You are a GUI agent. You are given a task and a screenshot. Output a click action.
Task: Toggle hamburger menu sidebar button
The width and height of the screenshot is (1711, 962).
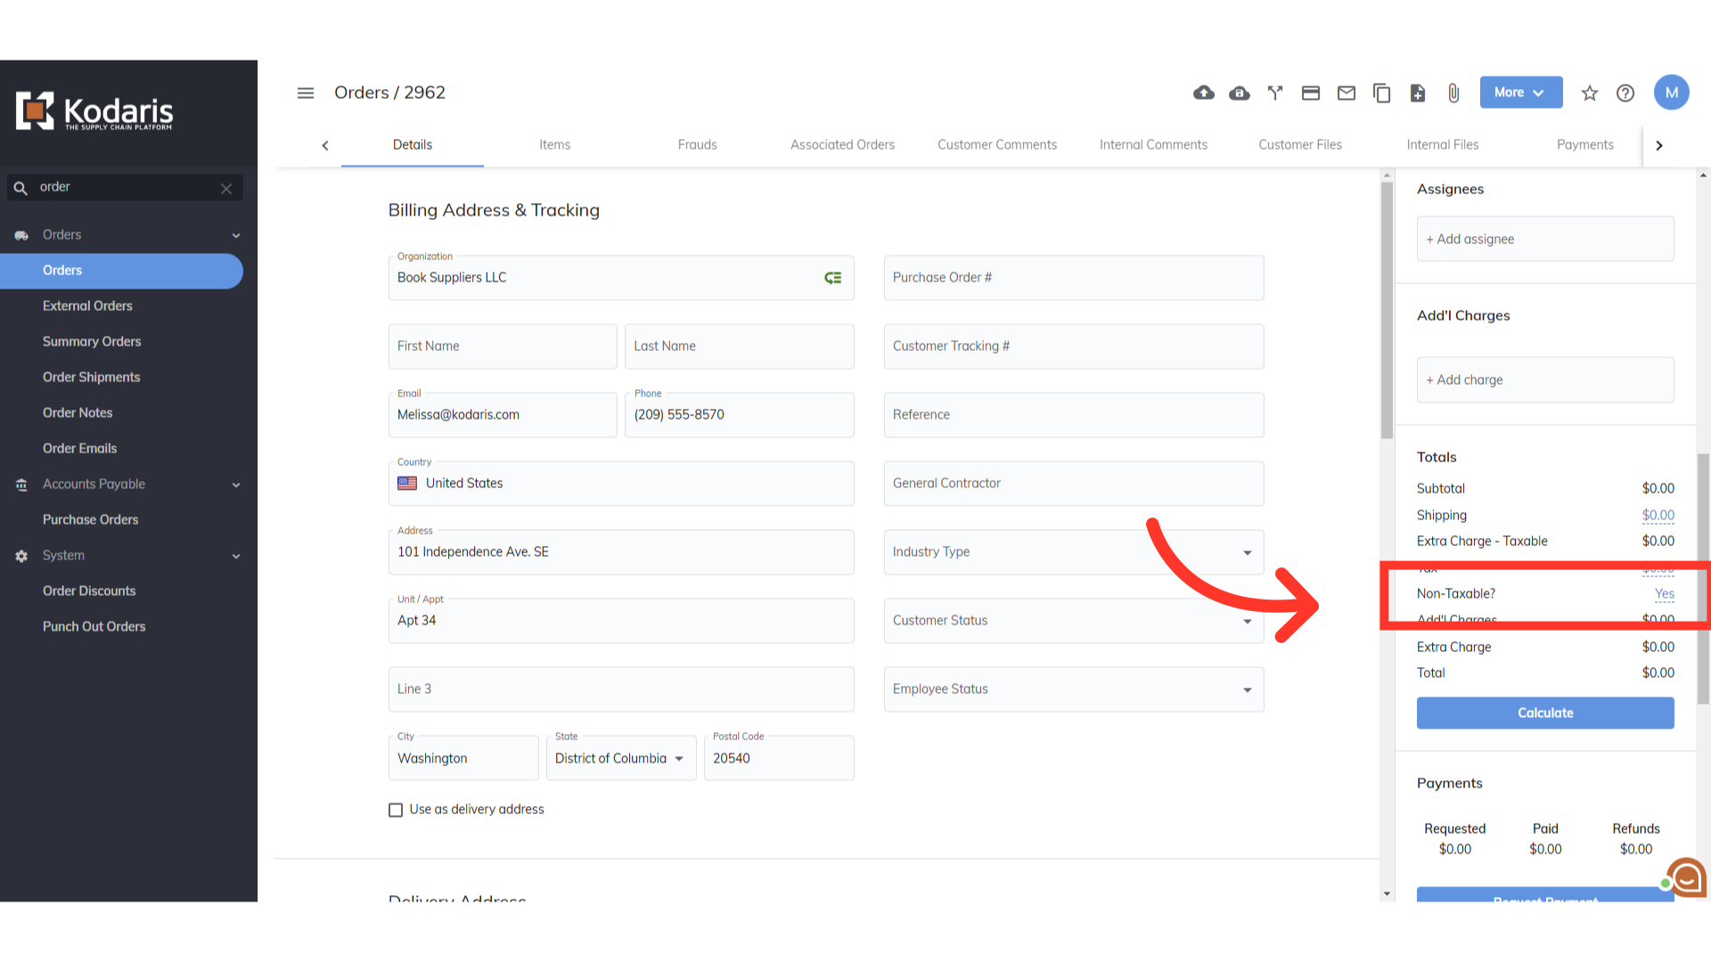tap(306, 93)
